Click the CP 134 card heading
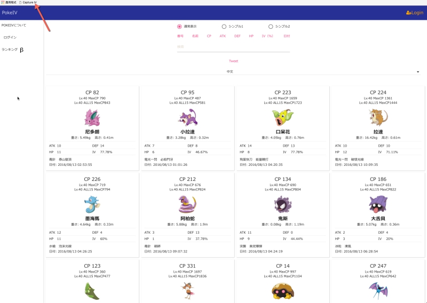Screen dimensions: 427x303 (283, 179)
